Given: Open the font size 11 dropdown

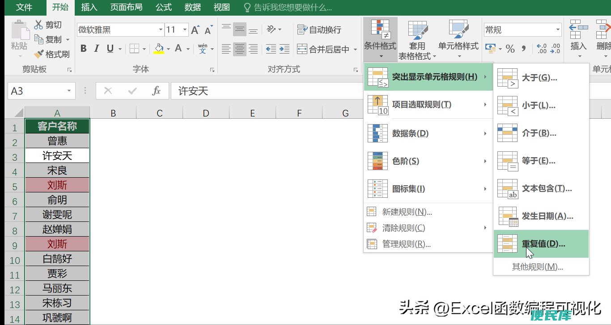Looking at the screenshot, I should click(185, 30).
